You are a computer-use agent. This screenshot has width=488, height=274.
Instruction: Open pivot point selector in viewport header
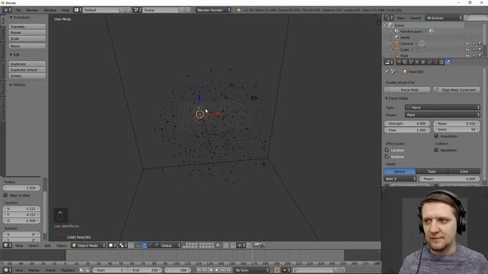[124, 245]
